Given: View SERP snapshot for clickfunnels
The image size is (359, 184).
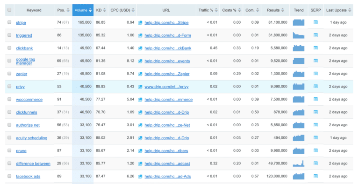Looking at the screenshot, I should 316,112.
